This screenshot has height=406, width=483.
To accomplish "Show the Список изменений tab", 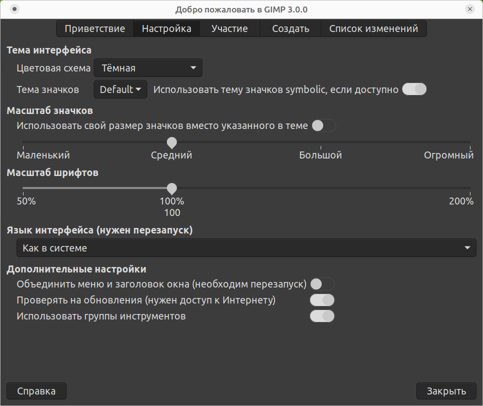I will (x=373, y=28).
